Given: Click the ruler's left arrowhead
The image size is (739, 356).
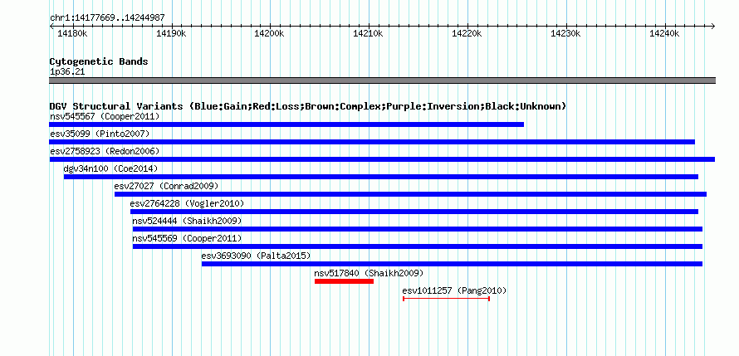Looking at the screenshot, I should (x=51, y=27).
